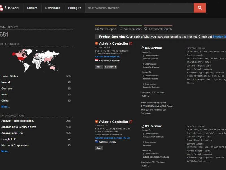
Task: Click the View Report chart icon
Action: (97, 29)
